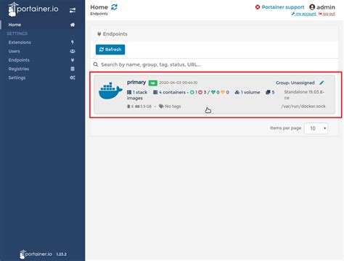Click the red stopped containers icon
This screenshot has height=261, width=344.
click(200, 92)
